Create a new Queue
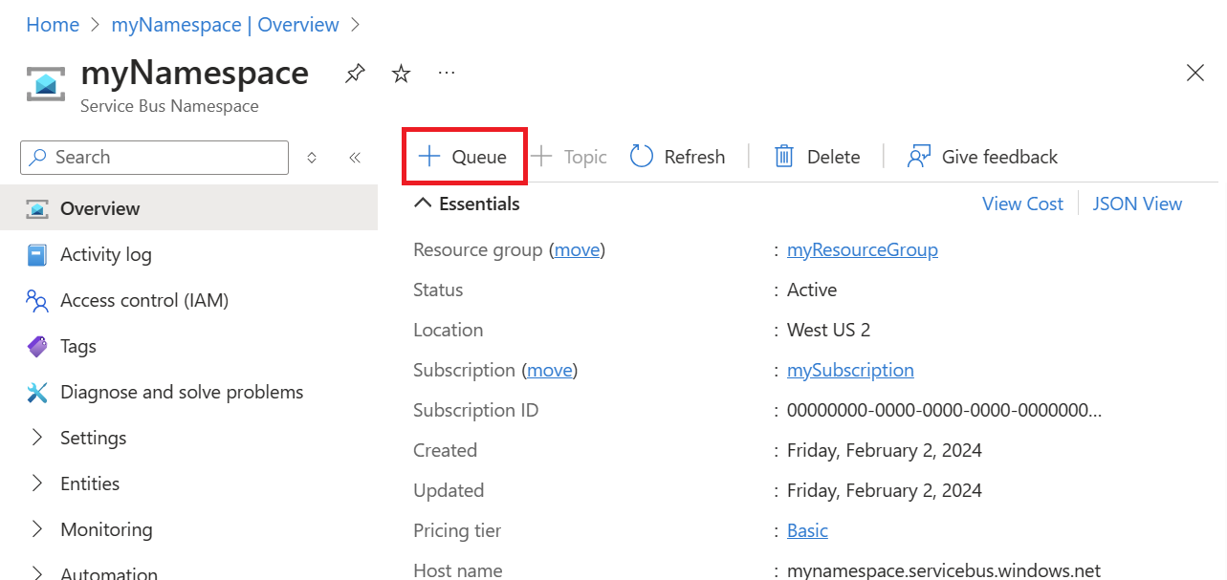The width and height of the screenshot is (1227, 580). (465, 156)
